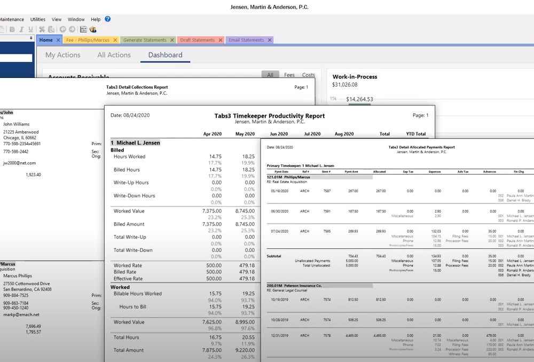Click the 27550 Cottonwood Drive address line

tap(27, 284)
